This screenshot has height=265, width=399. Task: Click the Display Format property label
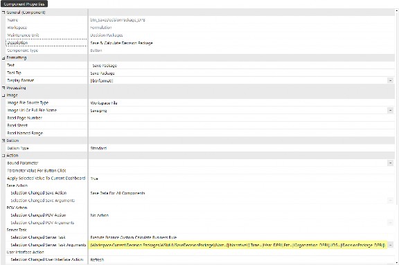pos(21,80)
